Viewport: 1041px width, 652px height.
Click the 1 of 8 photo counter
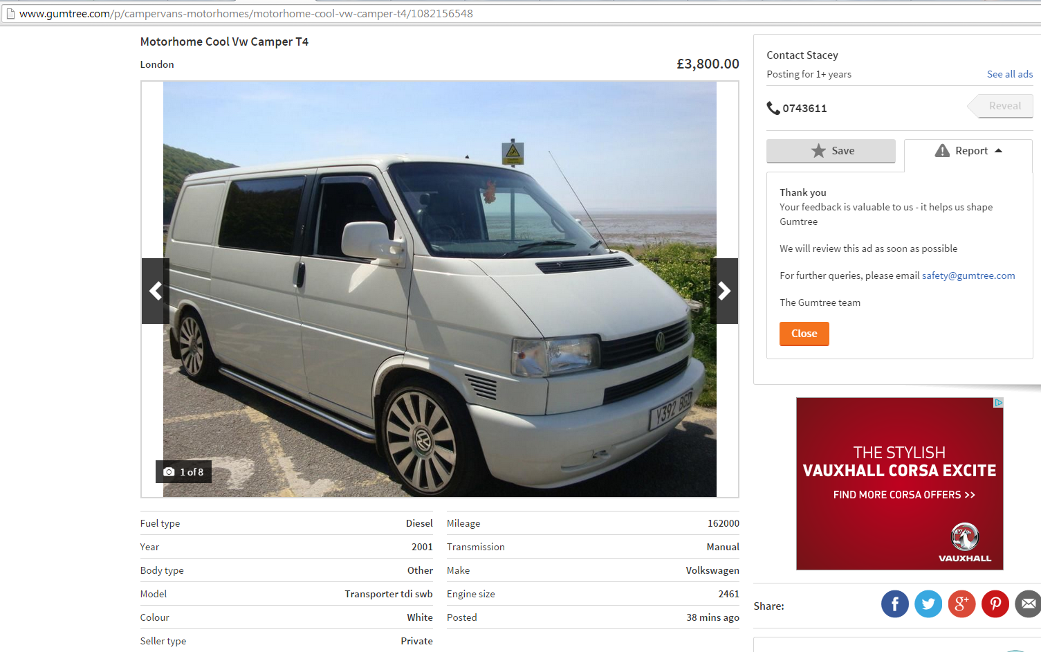coord(183,472)
